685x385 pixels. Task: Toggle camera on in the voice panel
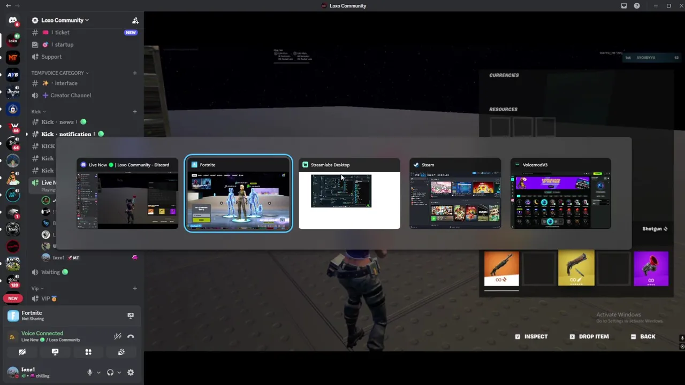click(x=22, y=352)
